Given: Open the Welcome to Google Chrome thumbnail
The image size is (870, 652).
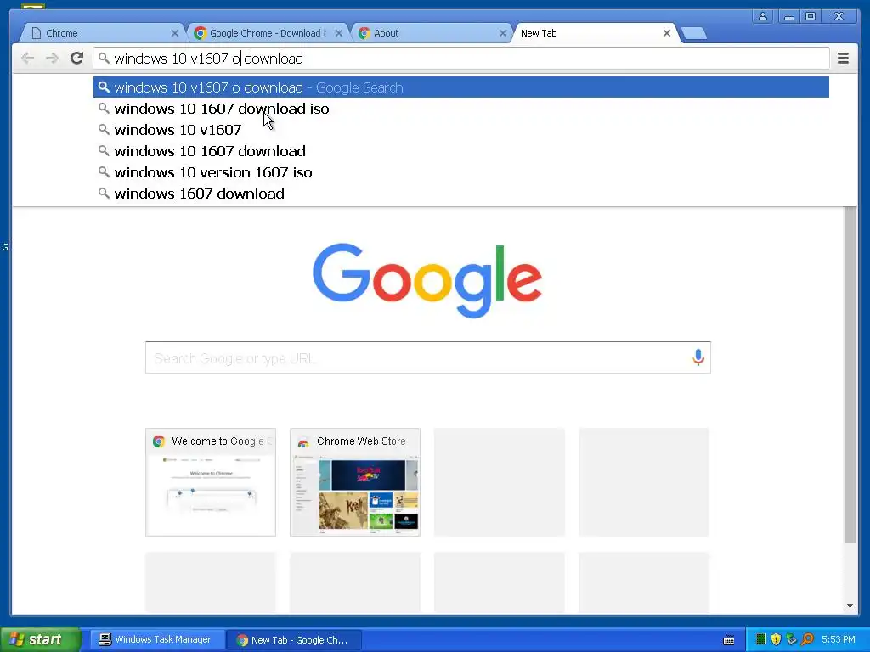Looking at the screenshot, I should coord(211,482).
